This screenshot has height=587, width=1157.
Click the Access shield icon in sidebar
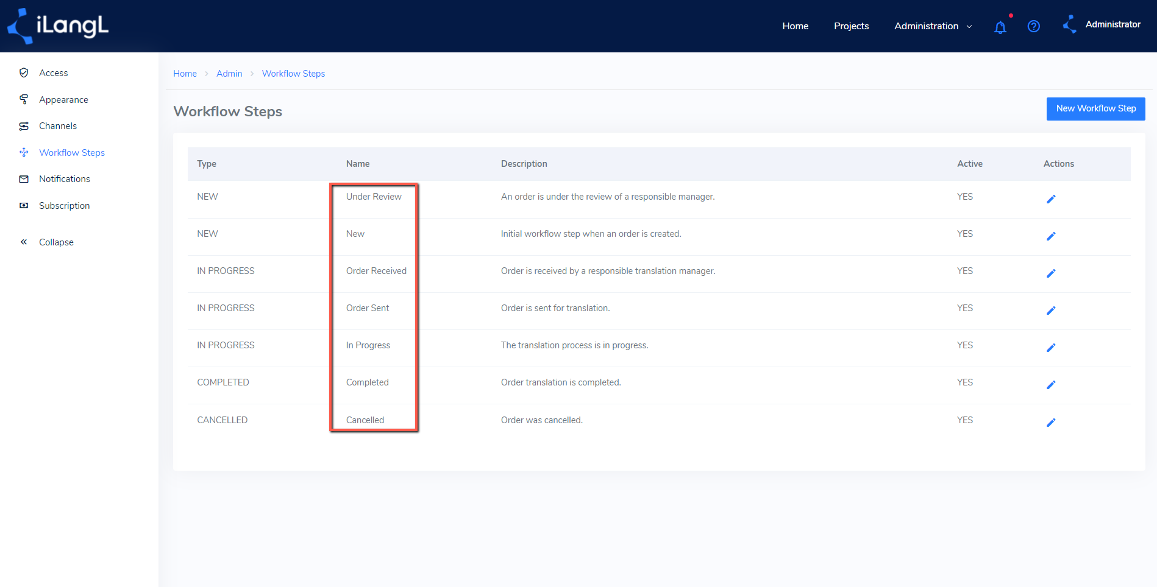(24, 72)
